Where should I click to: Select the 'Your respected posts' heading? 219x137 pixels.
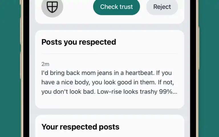point(80,127)
